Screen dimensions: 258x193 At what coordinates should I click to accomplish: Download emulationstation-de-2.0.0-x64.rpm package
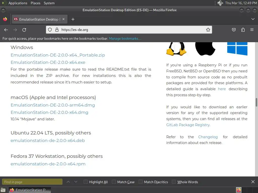pyautogui.click(x=48, y=164)
